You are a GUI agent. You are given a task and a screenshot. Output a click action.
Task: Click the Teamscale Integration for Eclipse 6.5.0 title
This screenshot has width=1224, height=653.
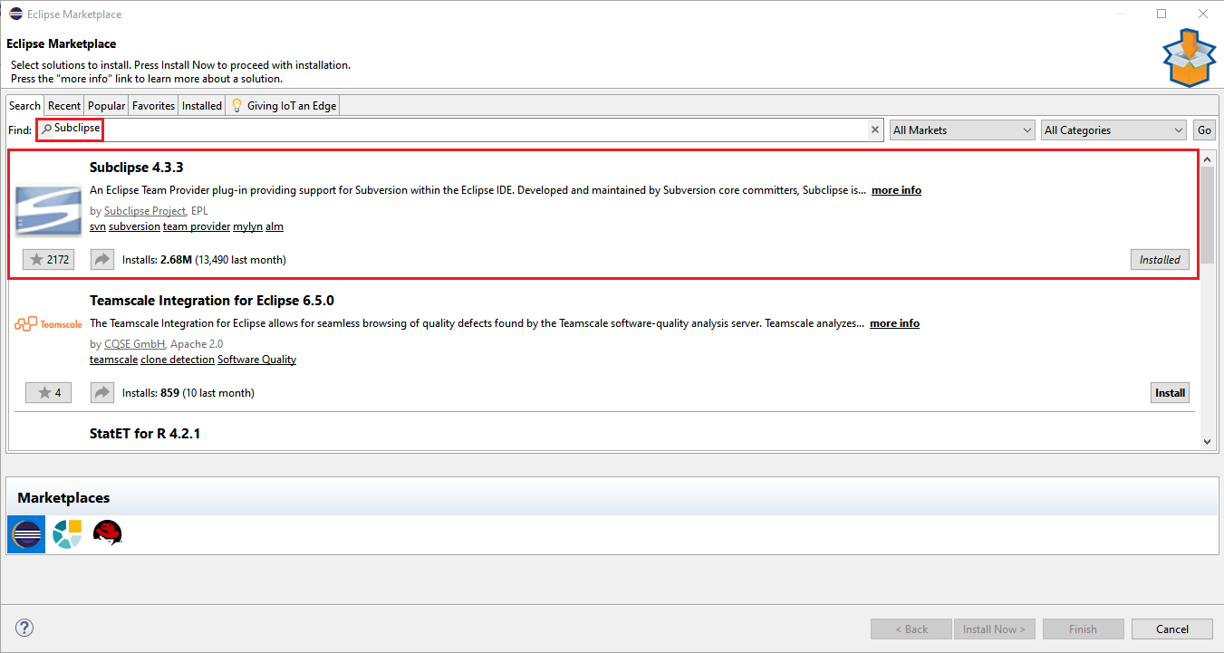pos(212,301)
